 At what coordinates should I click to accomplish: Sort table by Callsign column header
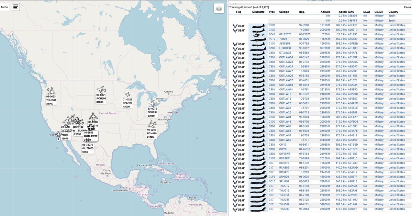coord(284,12)
